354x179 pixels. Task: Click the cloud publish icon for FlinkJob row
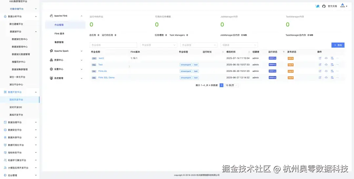(x=326, y=71)
